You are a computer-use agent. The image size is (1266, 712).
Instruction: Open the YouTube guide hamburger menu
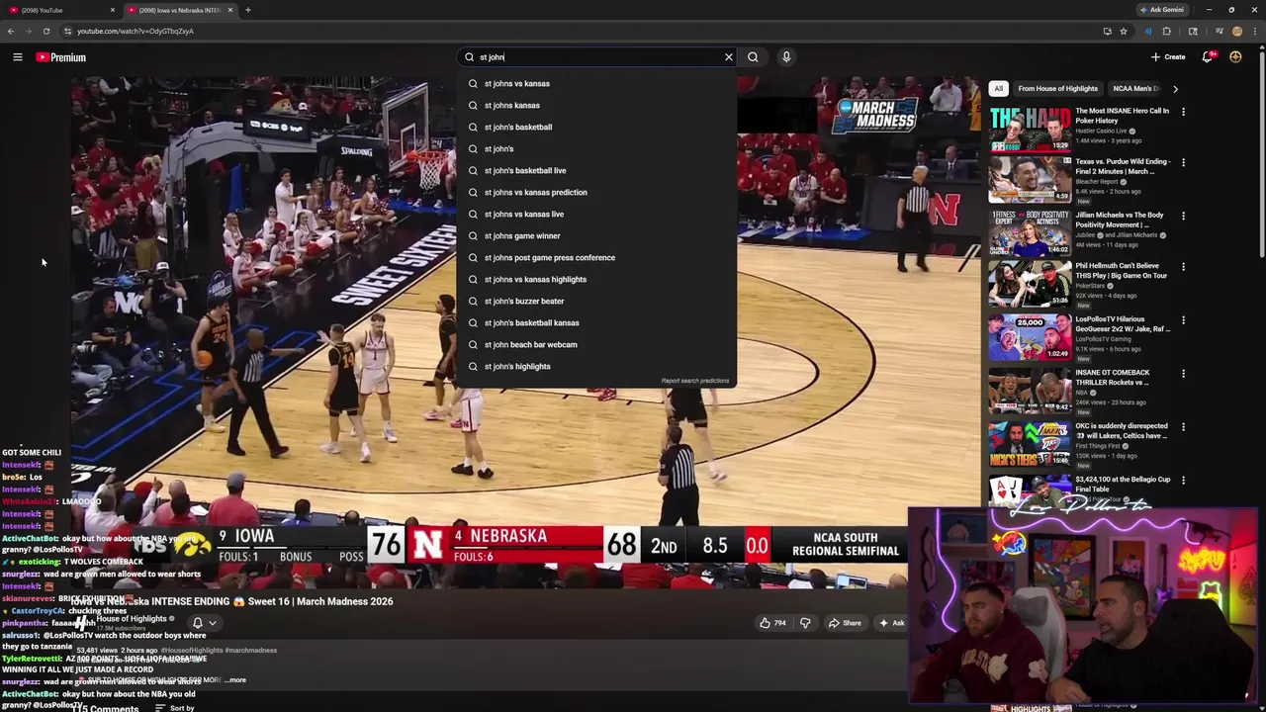click(x=17, y=57)
